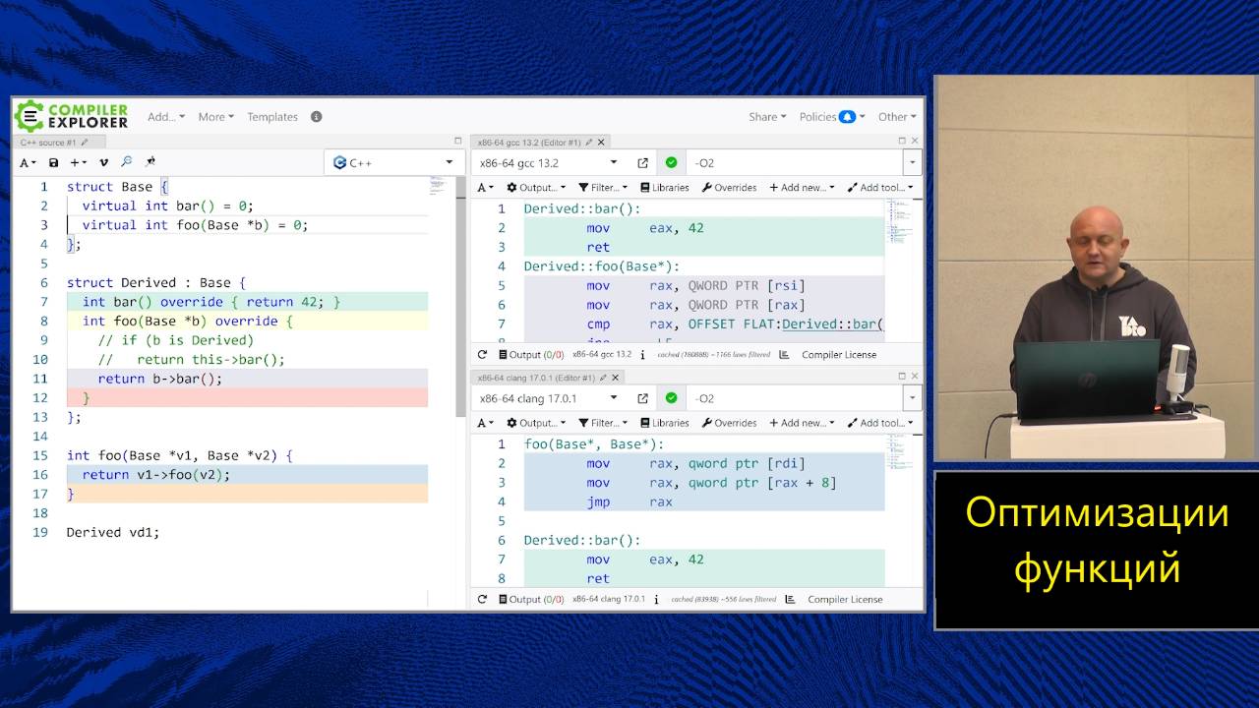Click the chart icon in clang status bar
Image resolution: width=1259 pixels, height=708 pixels.
[x=791, y=599]
